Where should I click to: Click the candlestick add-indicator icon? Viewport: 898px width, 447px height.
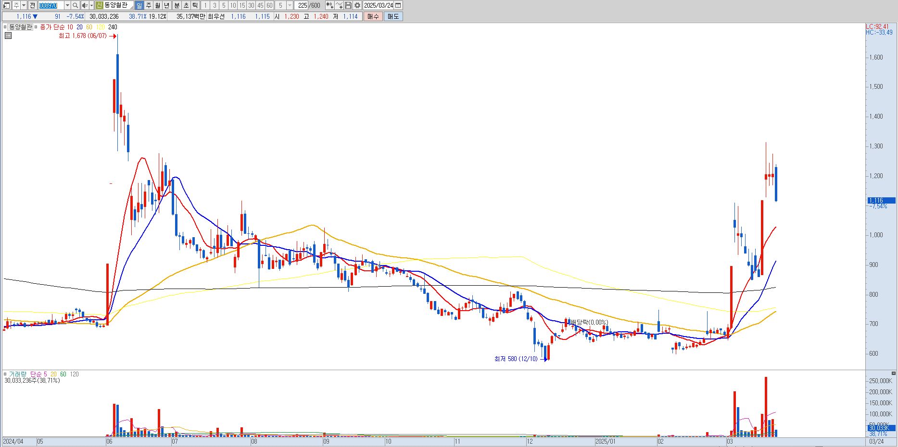pyautogui.click(x=330, y=5)
